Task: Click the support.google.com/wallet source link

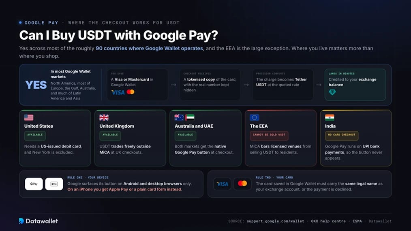Action: [x=276, y=221]
